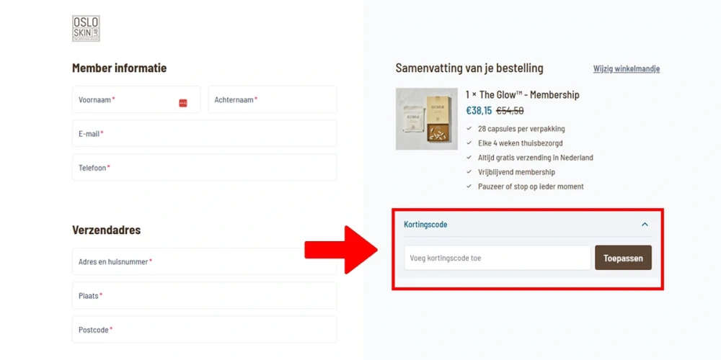Open the Wijzig winkelmandje link
The width and height of the screenshot is (721, 360).
pyautogui.click(x=627, y=68)
